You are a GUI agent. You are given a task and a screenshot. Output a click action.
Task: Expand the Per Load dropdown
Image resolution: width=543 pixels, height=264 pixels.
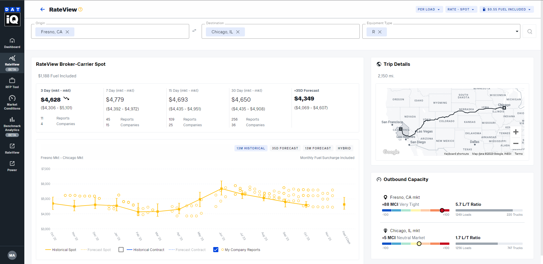tap(429, 9)
